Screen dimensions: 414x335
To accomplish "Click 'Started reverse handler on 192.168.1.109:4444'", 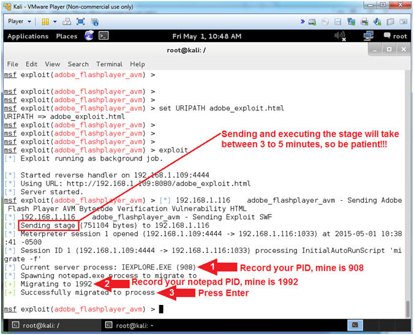I will point(115,175).
